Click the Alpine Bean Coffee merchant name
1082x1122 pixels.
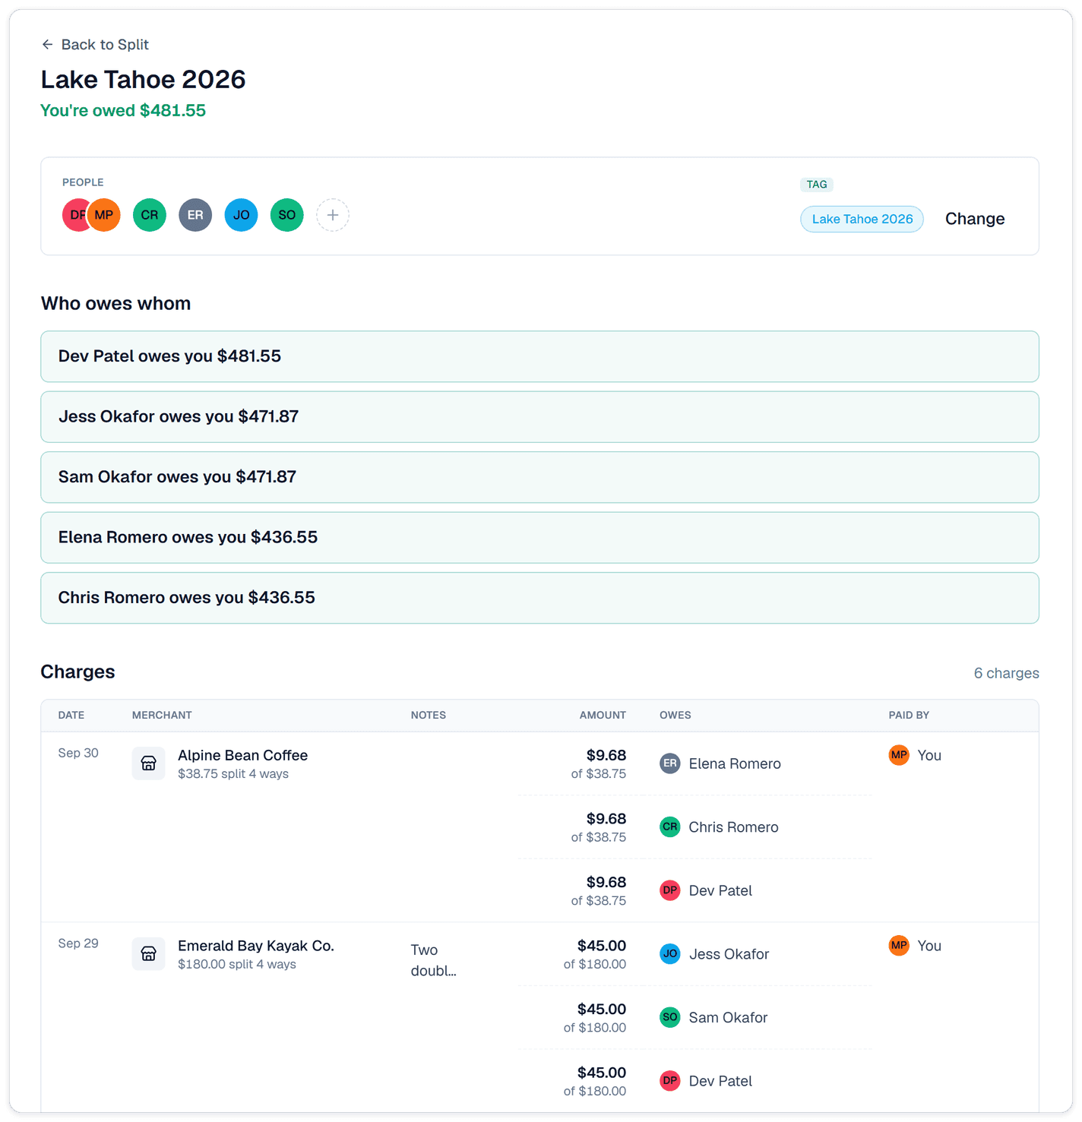pos(242,755)
